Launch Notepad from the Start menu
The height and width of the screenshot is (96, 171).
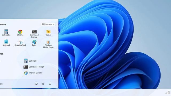(x=6, y=43)
